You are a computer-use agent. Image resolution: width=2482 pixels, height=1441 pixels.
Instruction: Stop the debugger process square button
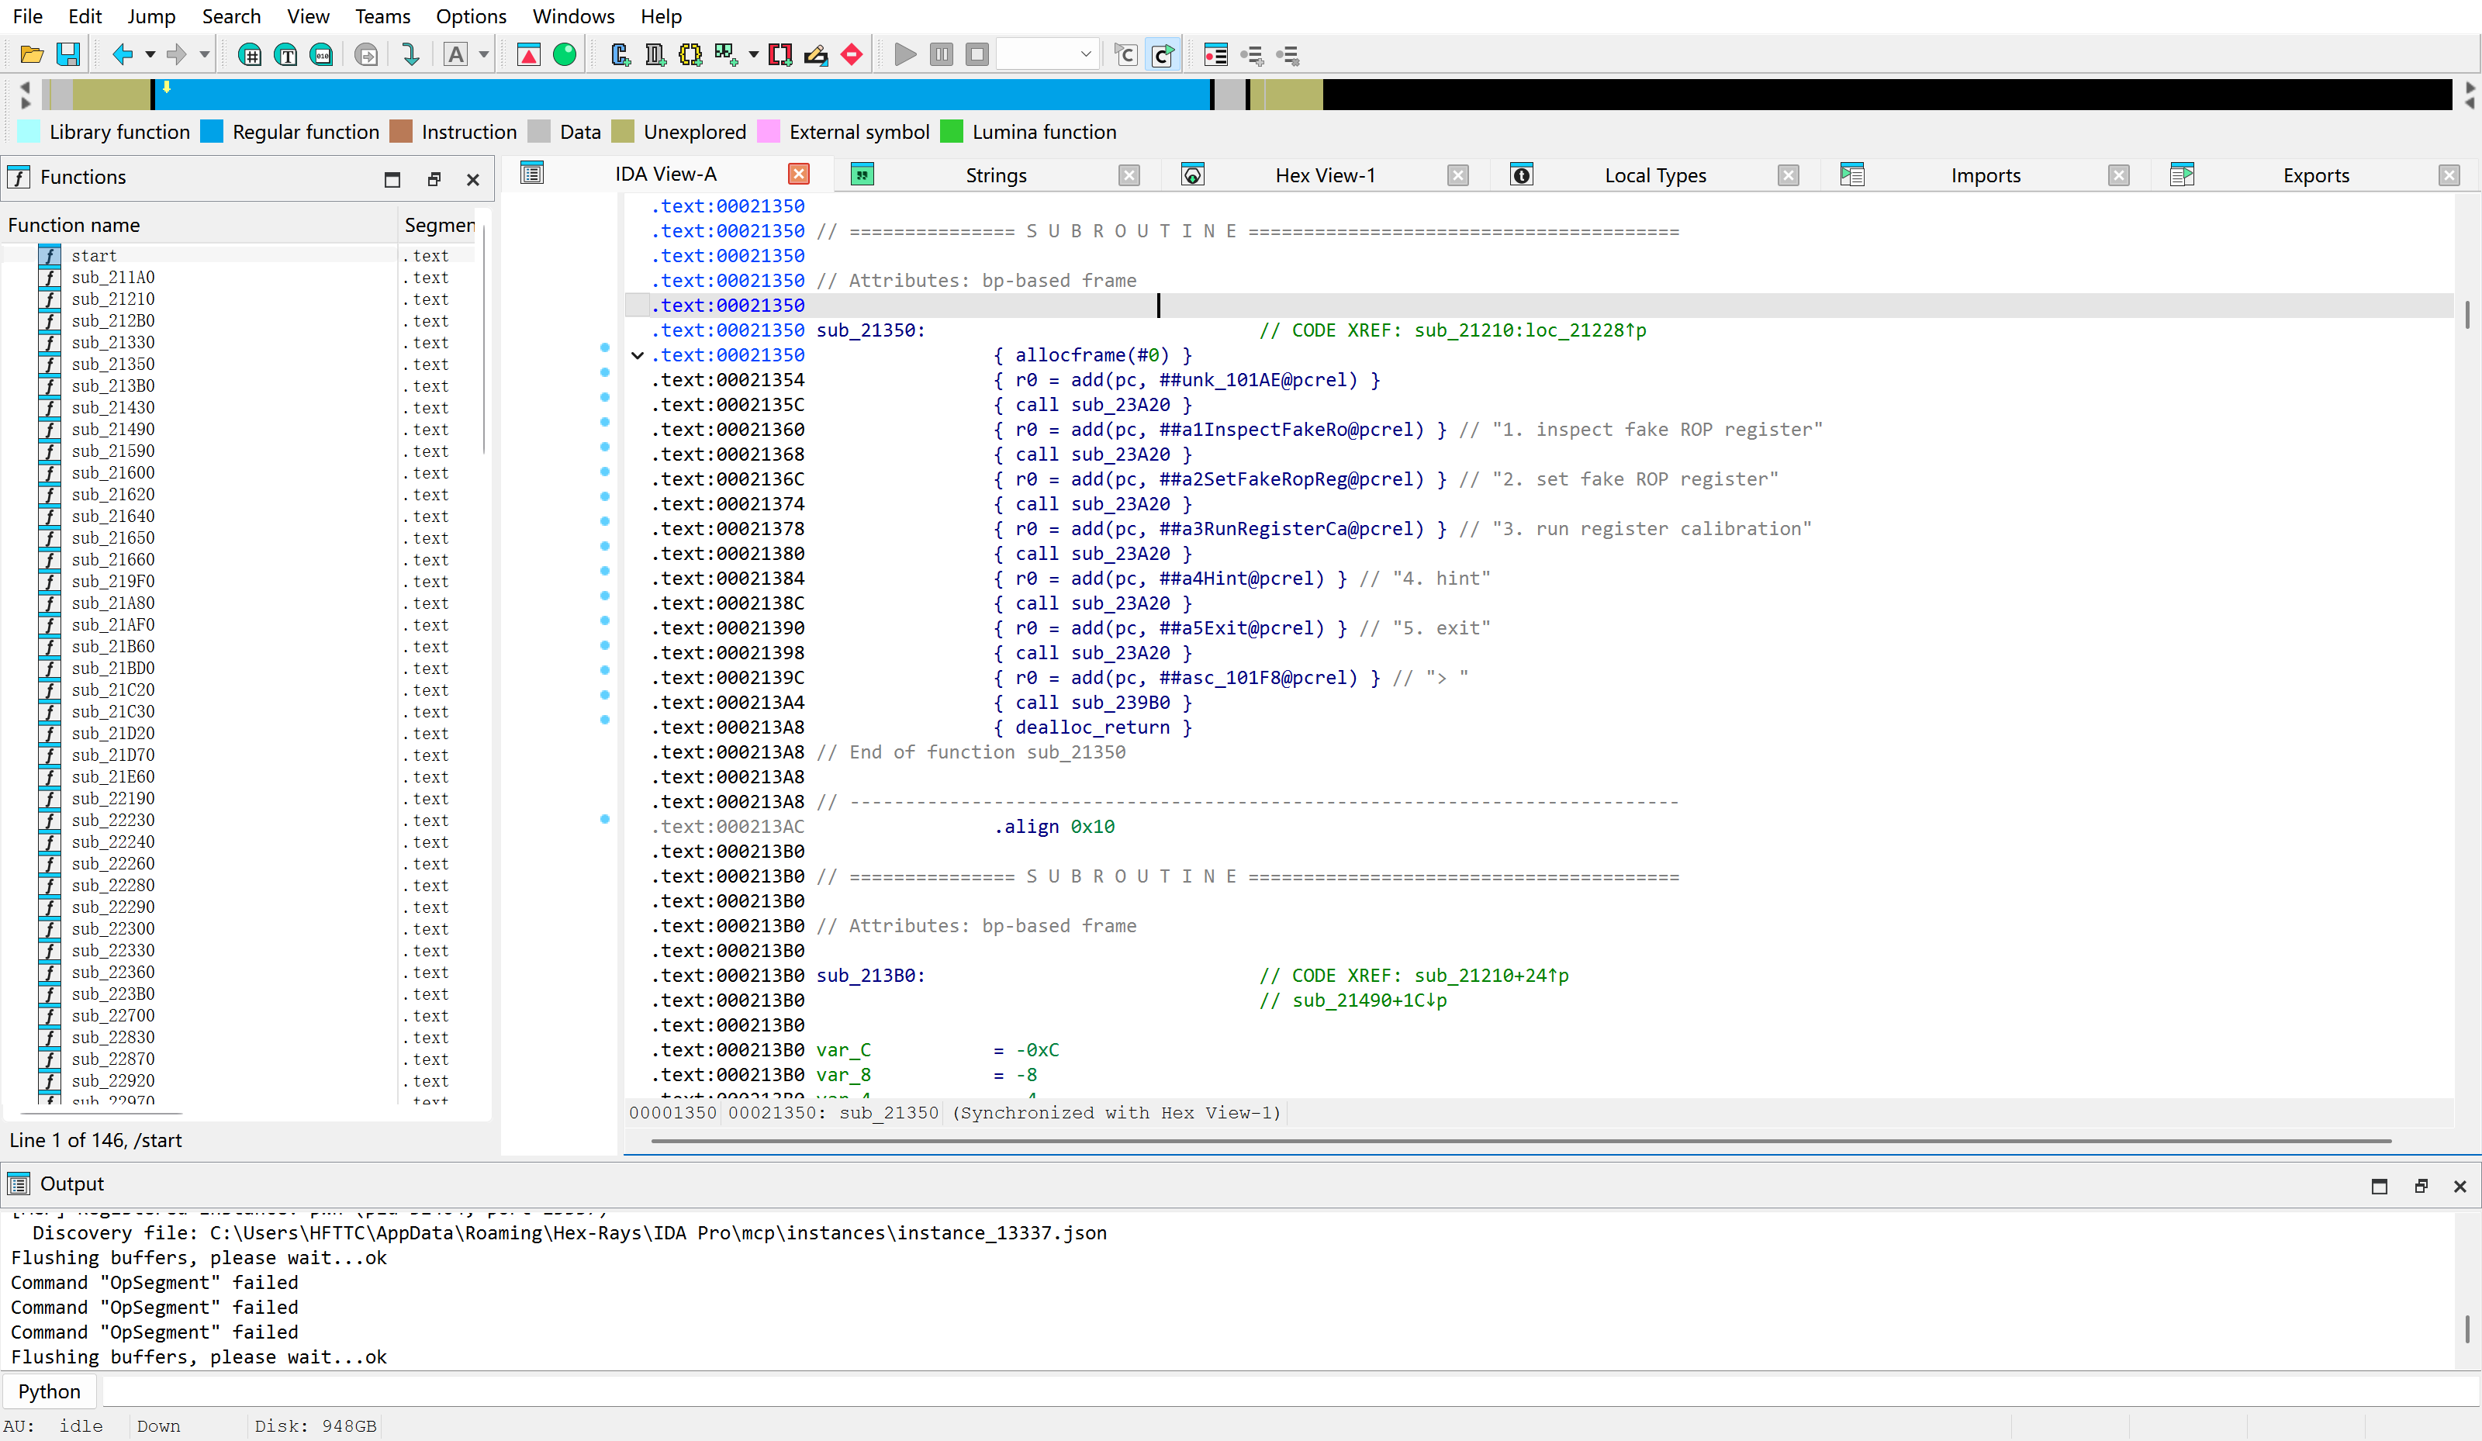coord(977,54)
